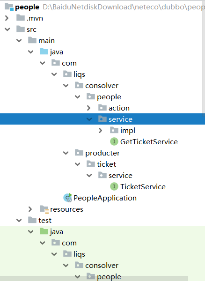This screenshot has height=281, width=205.
Task: Select the people project root name
Action: tap(27, 7)
